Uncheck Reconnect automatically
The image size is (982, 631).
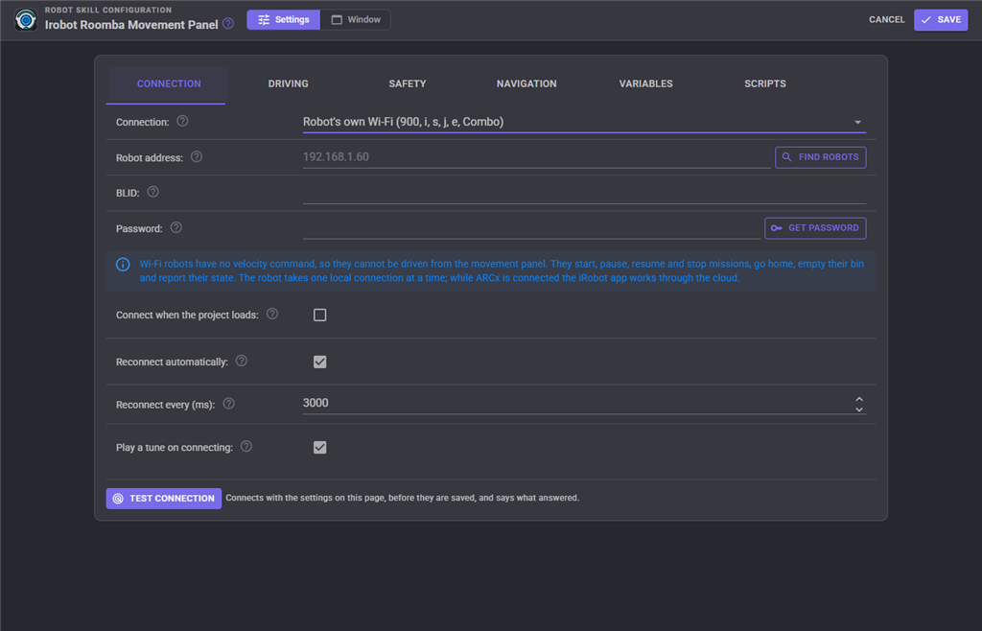click(x=320, y=362)
